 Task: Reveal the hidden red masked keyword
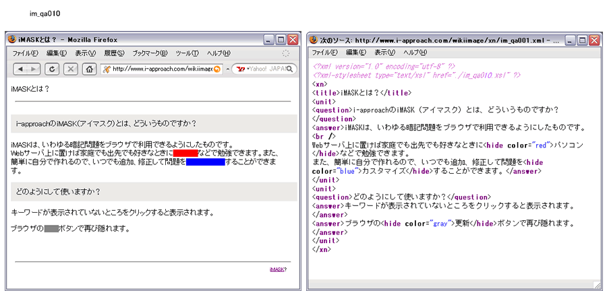(x=185, y=153)
